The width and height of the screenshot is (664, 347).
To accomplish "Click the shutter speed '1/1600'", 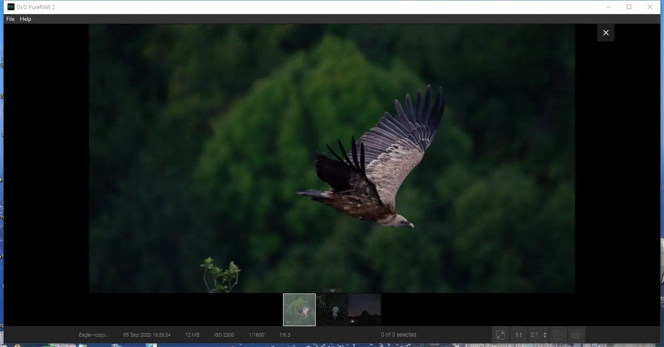I will [x=257, y=335].
